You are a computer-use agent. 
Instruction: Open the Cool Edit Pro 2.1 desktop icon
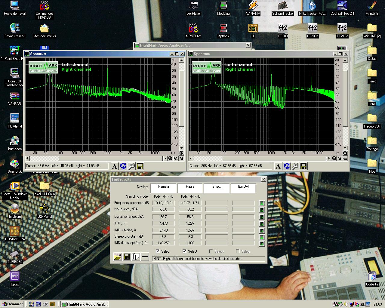(x=342, y=8)
